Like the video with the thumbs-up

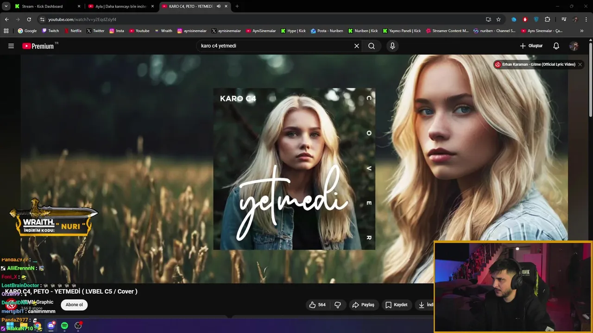click(x=317, y=305)
